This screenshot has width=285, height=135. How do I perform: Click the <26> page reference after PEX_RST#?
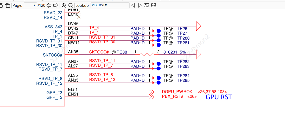192,97
